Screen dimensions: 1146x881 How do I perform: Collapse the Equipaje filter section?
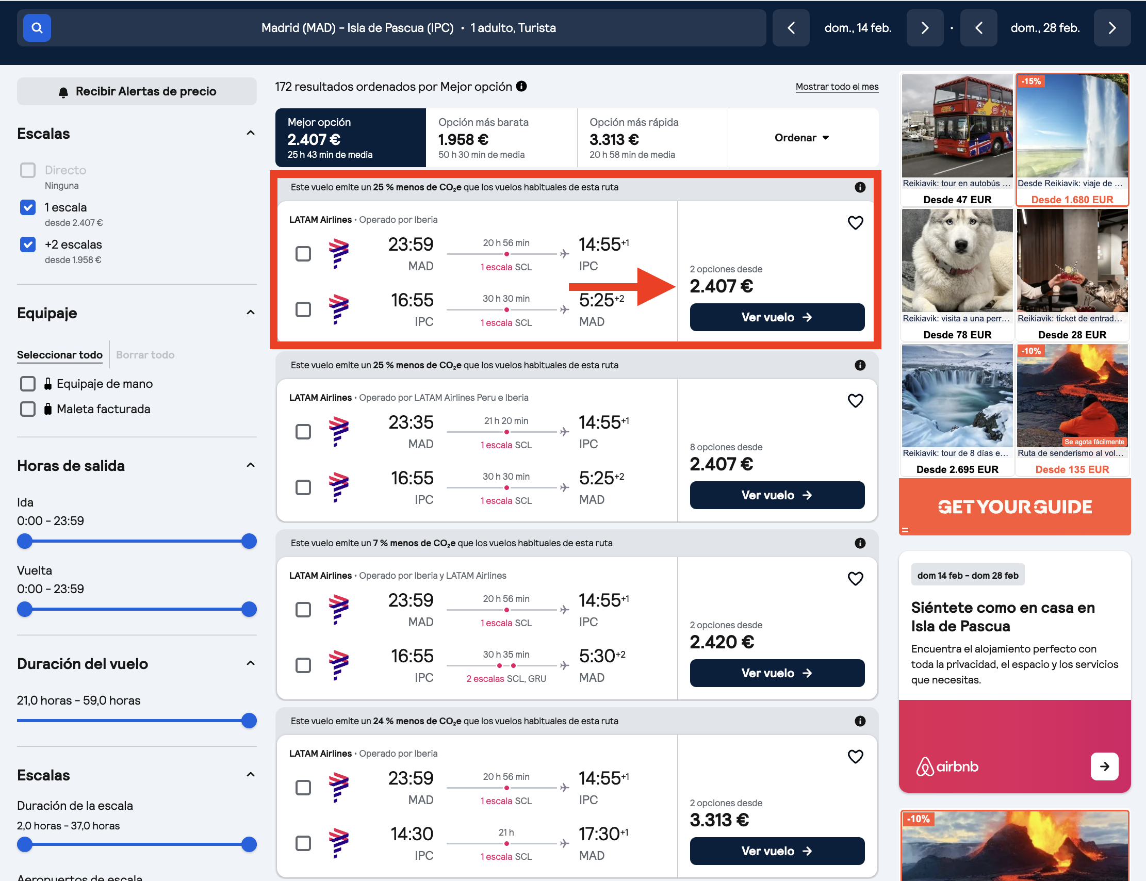pyautogui.click(x=251, y=313)
